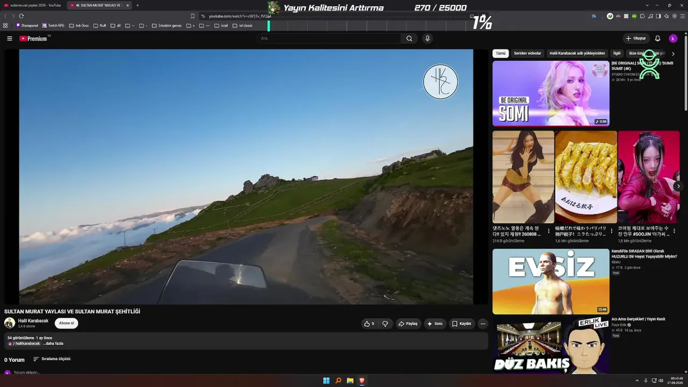Open the lol classic bookmark folder

tap(242, 25)
